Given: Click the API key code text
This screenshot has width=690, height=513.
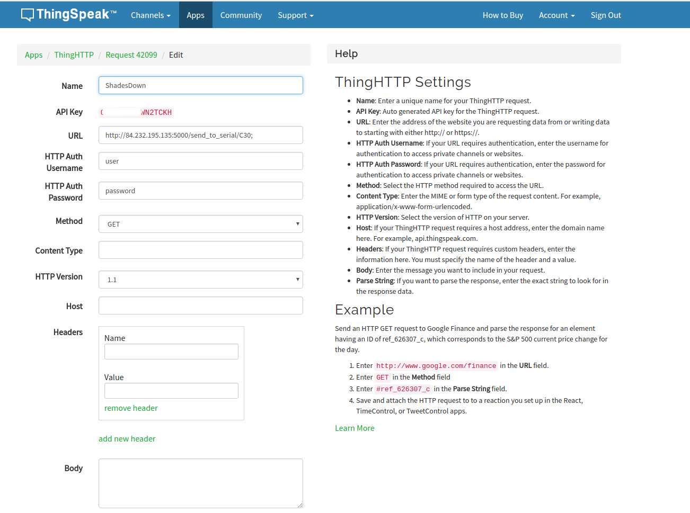Looking at the screenshot, I should [136, 112].
